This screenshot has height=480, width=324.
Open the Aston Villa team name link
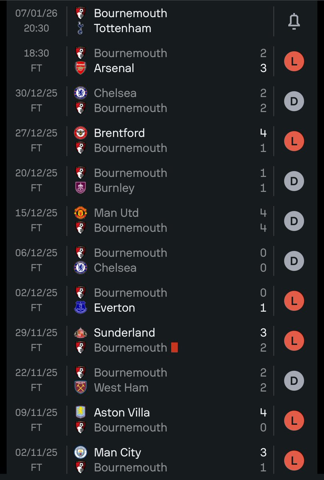(x=122, y=412)
